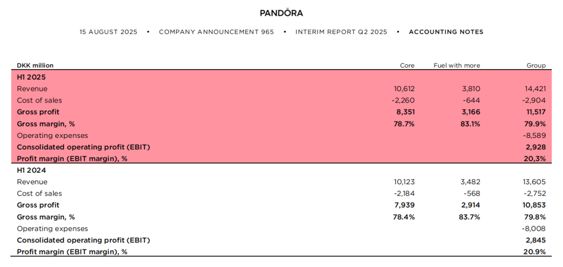This screenshot has width=563, height=267.
Task: Select the ACCOUNTING NOTES header tab
Action: 446,32
